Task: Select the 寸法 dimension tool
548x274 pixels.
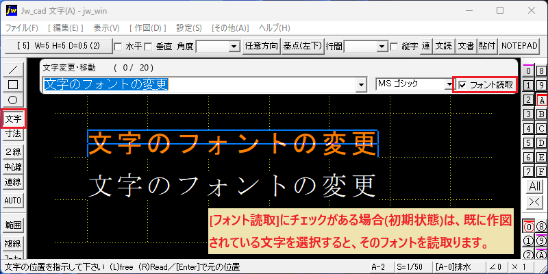Action: coord(13,134)
